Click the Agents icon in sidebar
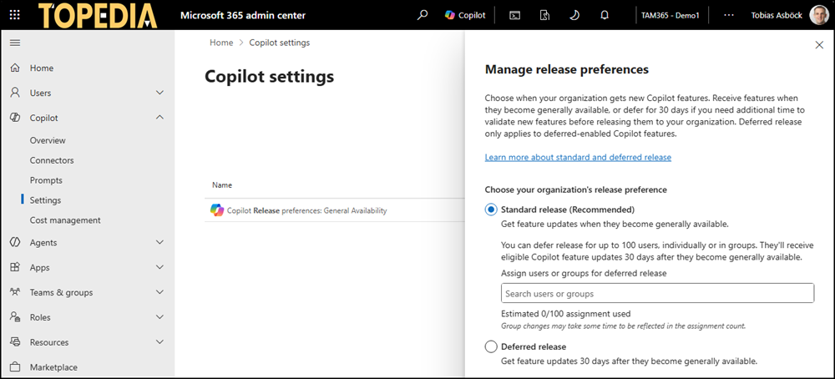 tap(15, 242)
